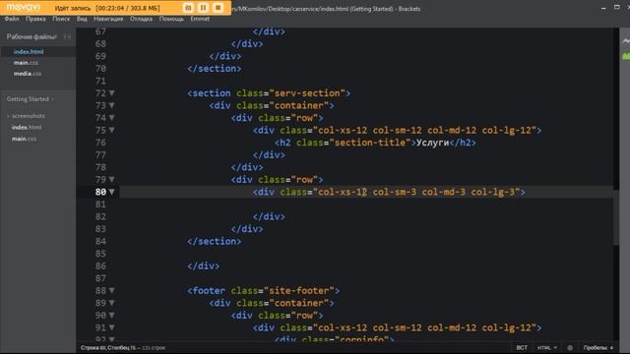Screen dimensions: 630x354
Task: Expand the screenshots folder
Action: [x=29, y=116]
